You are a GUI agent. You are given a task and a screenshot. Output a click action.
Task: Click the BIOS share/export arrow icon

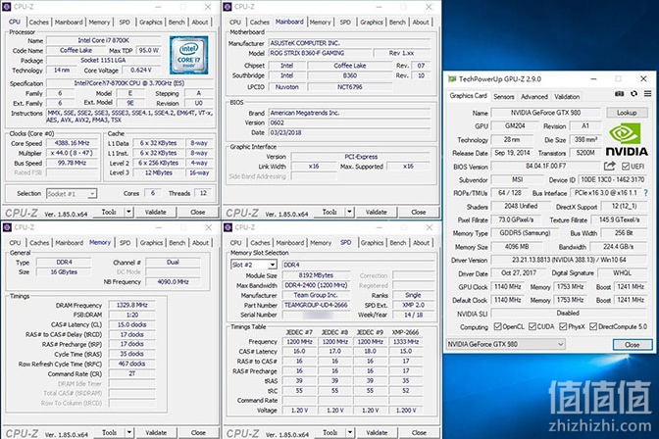pos(609,166)
